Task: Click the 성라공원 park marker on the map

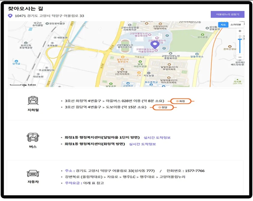Action: pyautogui.click(x=202, y=35)
